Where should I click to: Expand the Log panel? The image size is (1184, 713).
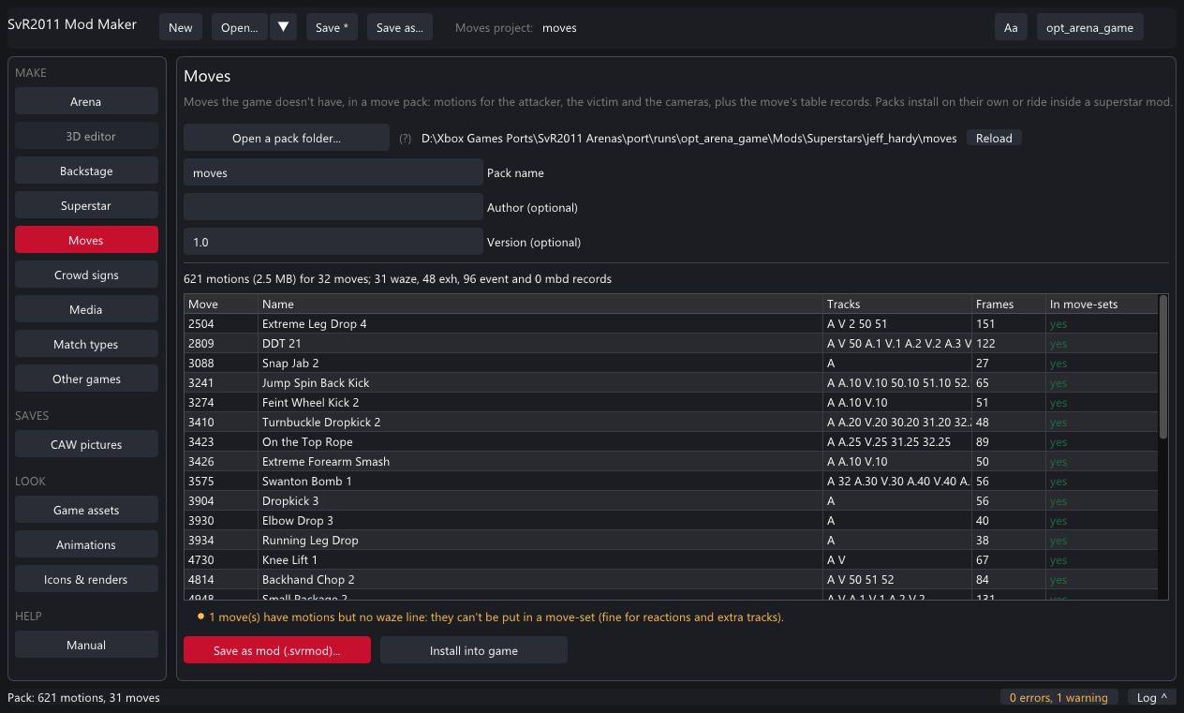click(x=1152, y=697)
